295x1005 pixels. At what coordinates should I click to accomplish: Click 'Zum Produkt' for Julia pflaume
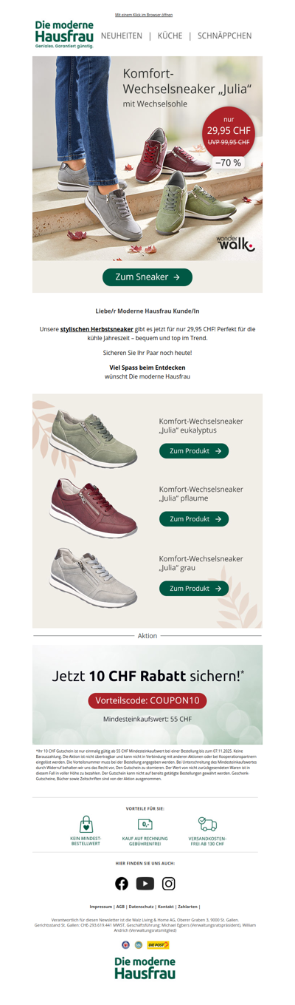(x=194, y=519)
